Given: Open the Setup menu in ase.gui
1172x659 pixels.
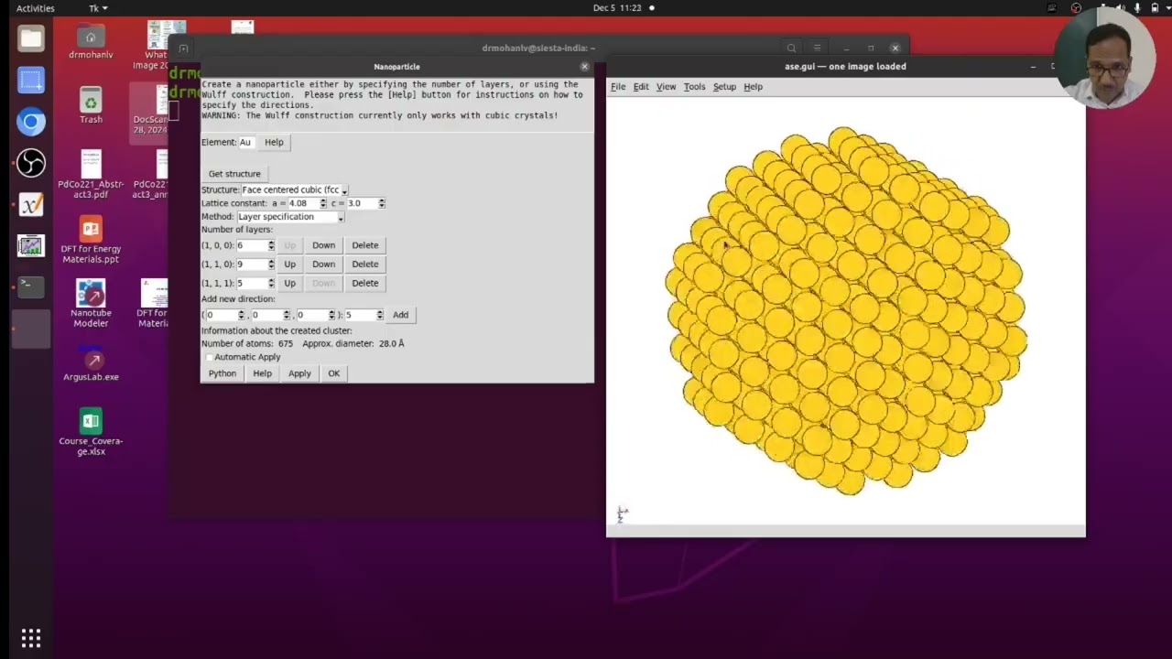Looking at the screenshot, I should (x=724, y=87).
